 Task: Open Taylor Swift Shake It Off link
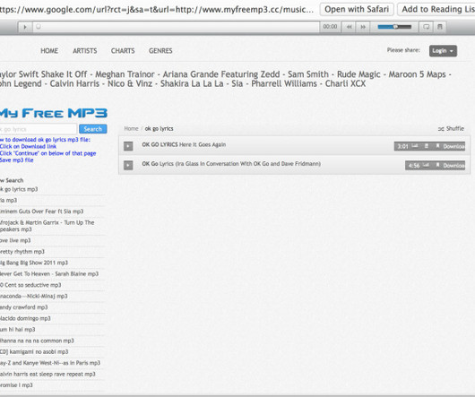point(44,74)
